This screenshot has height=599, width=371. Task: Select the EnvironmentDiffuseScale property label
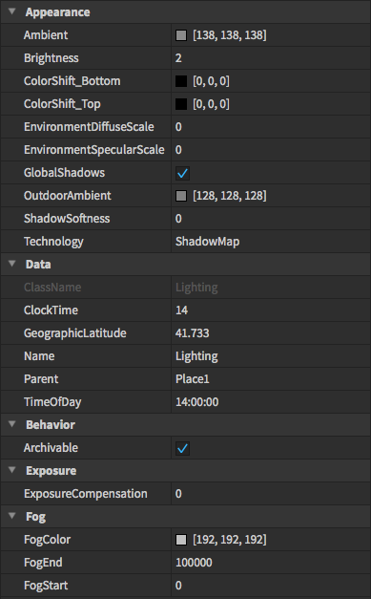click(x=89, y=127)
